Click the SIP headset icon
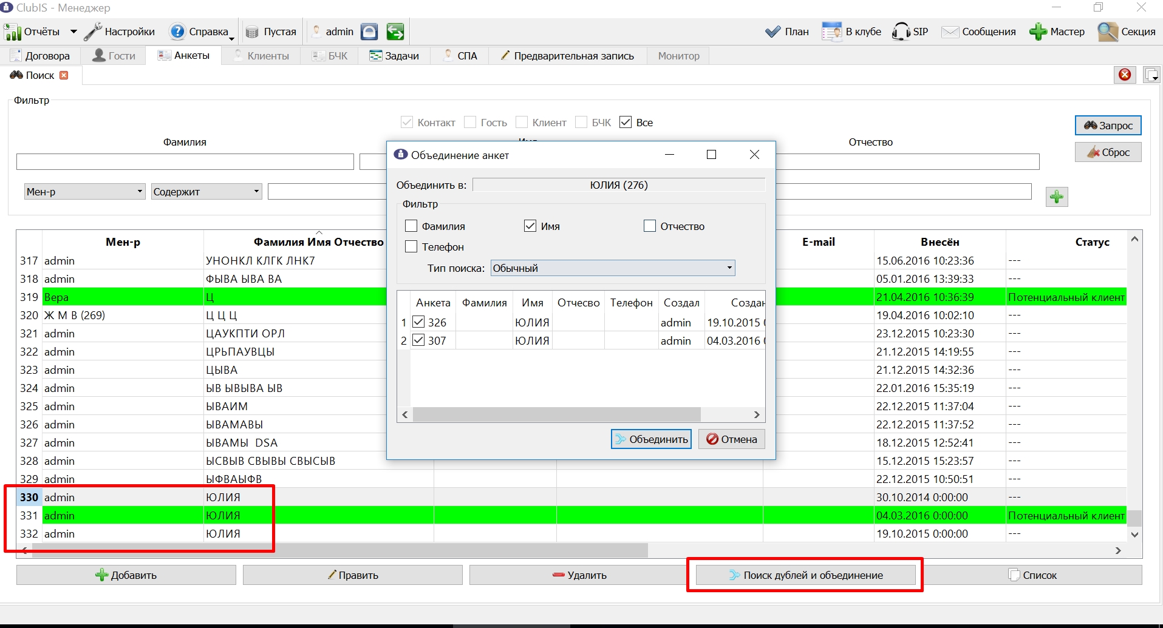The height and width of the screenshot is (628, 1163). tap(901, 32)
